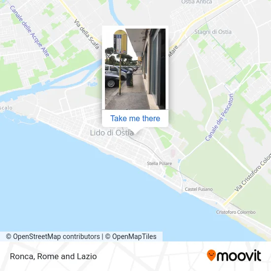Click the Via Cristoforo Colombo road label

tap(253, 172)
